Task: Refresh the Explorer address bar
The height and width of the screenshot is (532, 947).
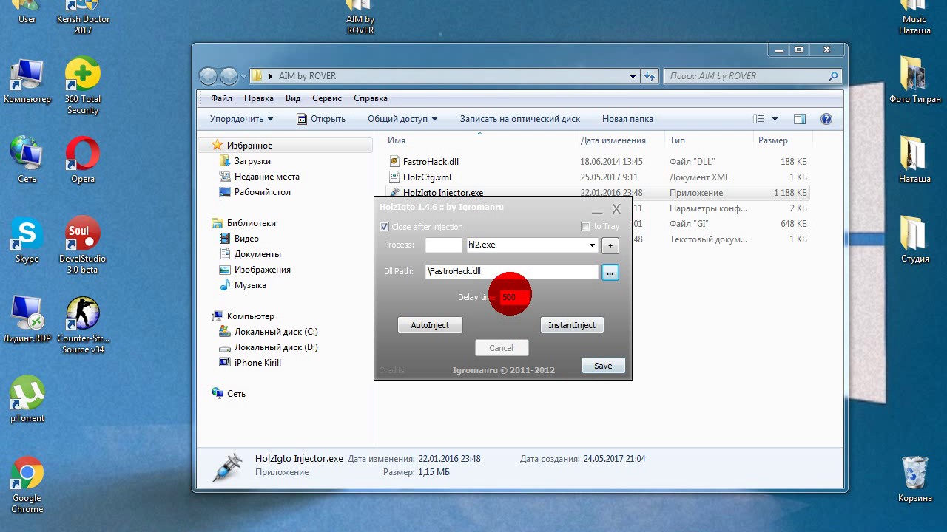Action: pos(650,76)
